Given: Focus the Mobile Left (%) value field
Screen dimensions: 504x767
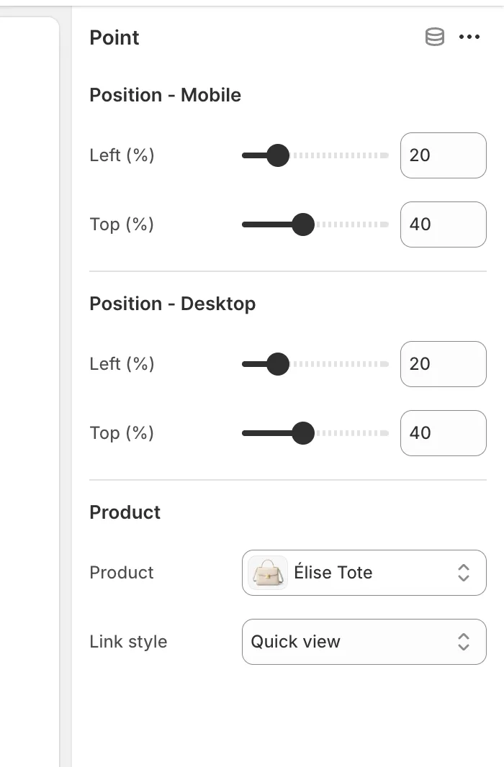Looking at the screenshot, I should (x=443, y=155).
